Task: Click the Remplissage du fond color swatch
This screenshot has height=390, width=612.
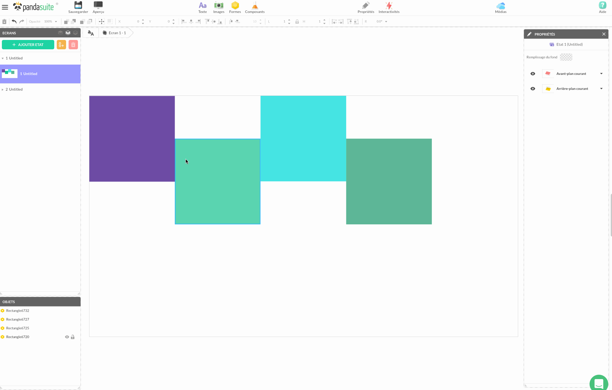Action: tap(566, 57)
